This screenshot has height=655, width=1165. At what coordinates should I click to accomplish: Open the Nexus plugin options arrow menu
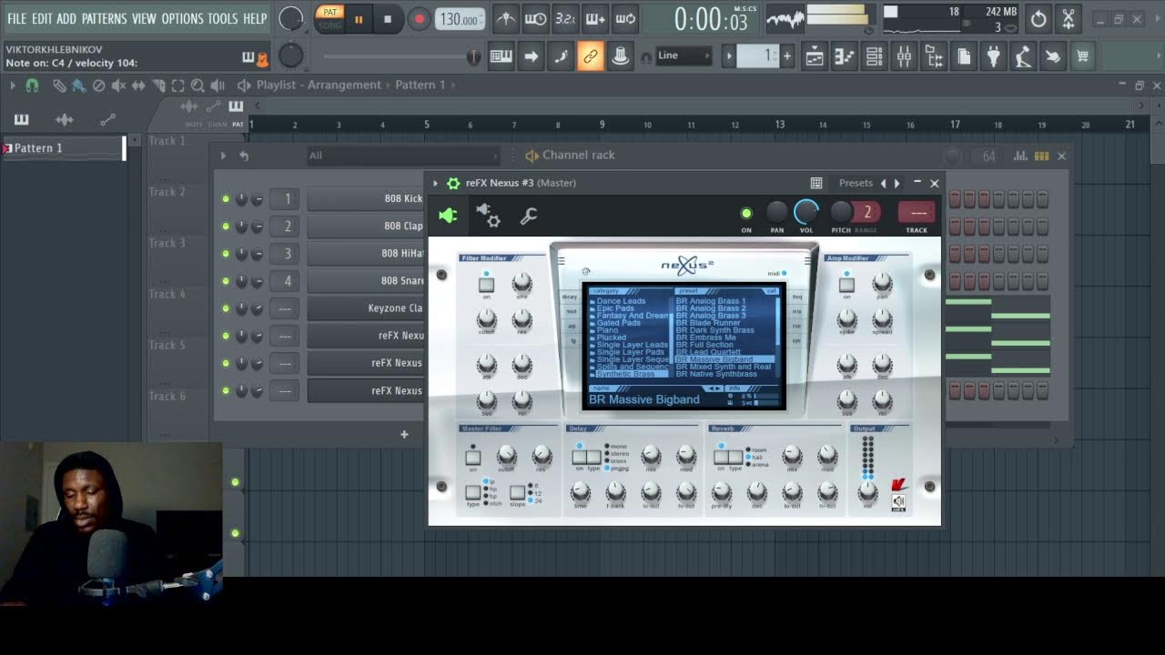pyautogui.click(x=436, y=183)
